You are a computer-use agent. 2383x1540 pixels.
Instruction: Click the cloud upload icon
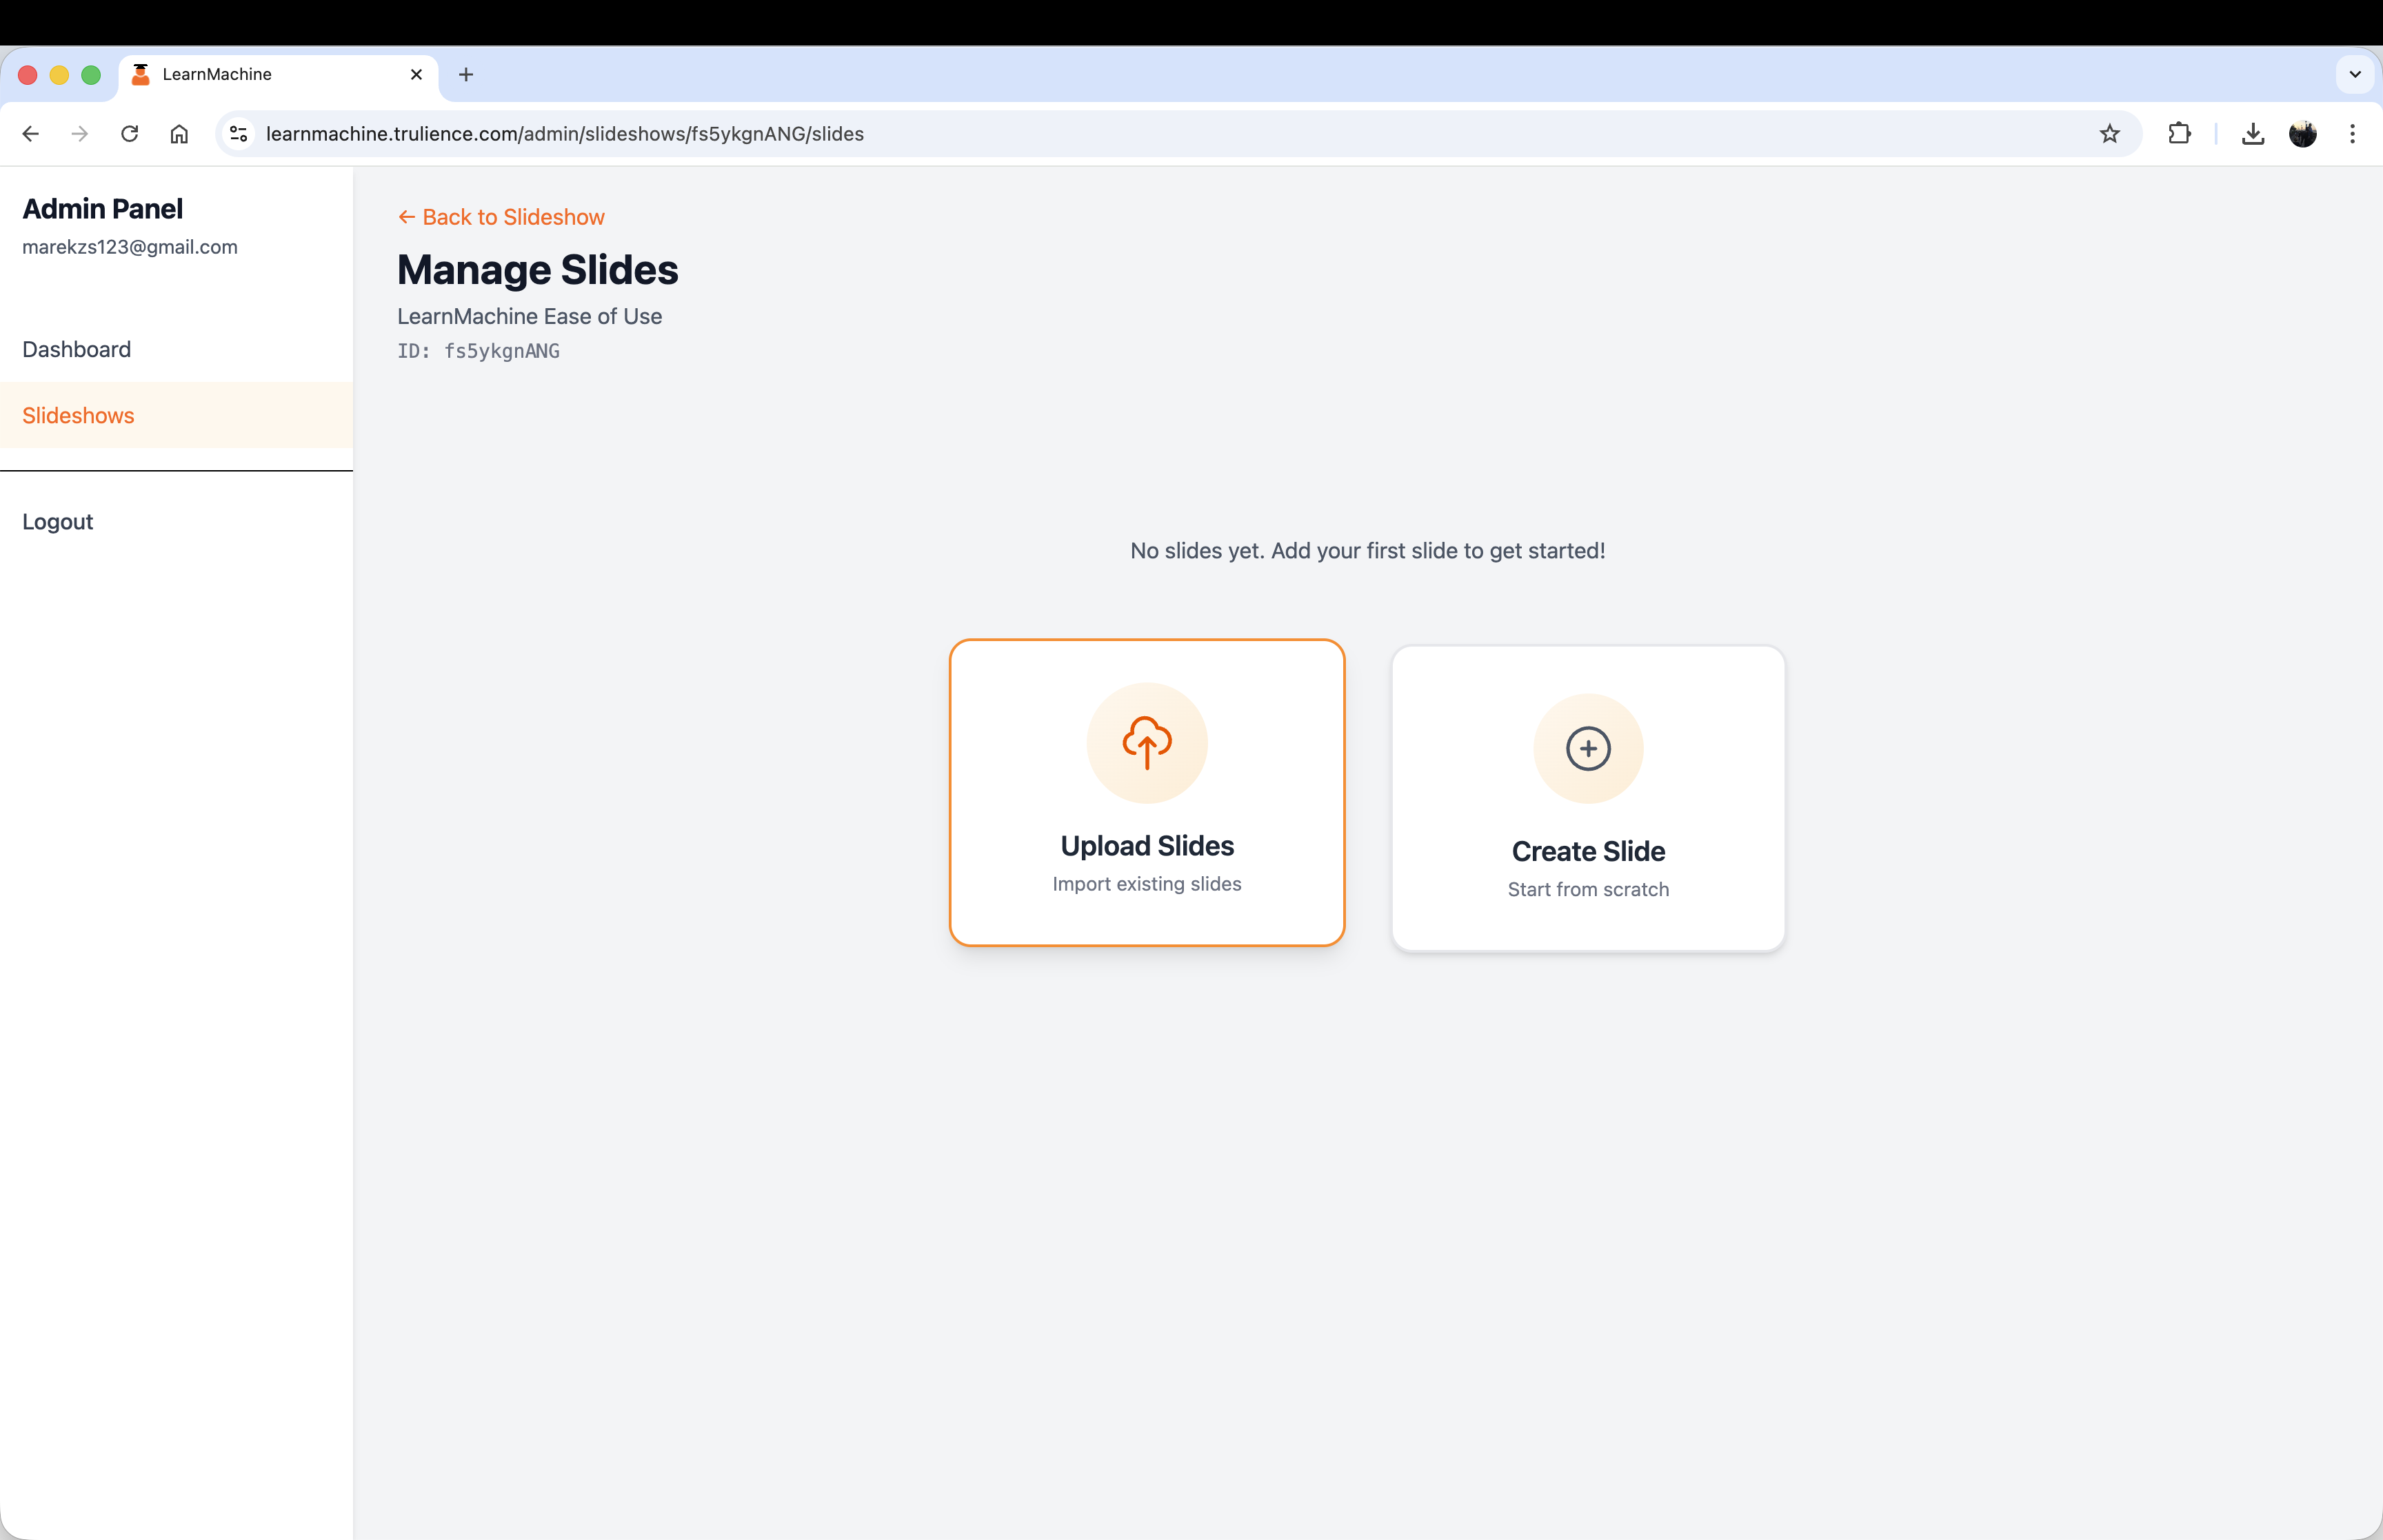[x=1147, y=743]
